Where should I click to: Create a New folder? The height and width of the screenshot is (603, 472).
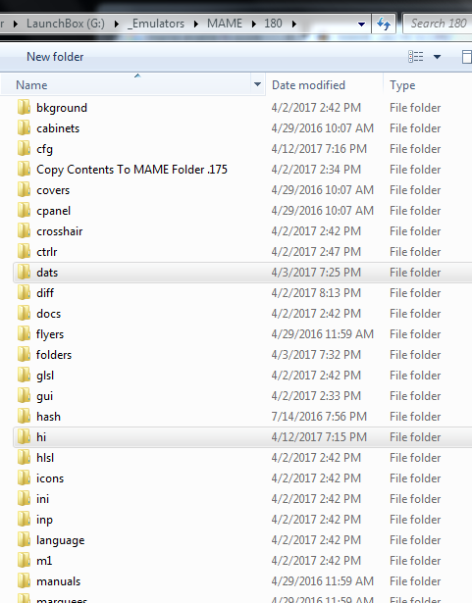point(55,57)
